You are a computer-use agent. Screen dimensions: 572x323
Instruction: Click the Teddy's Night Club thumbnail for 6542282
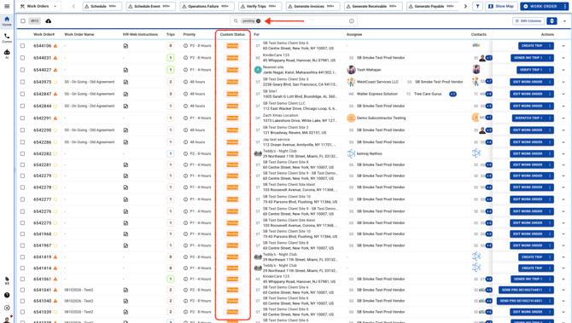coord(258,153)
